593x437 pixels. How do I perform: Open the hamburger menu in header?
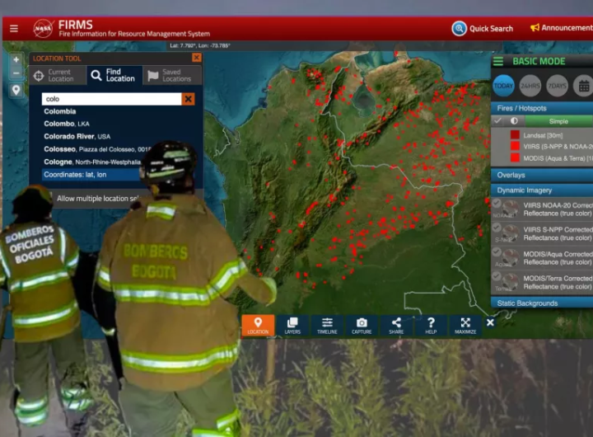click(13, 28)
